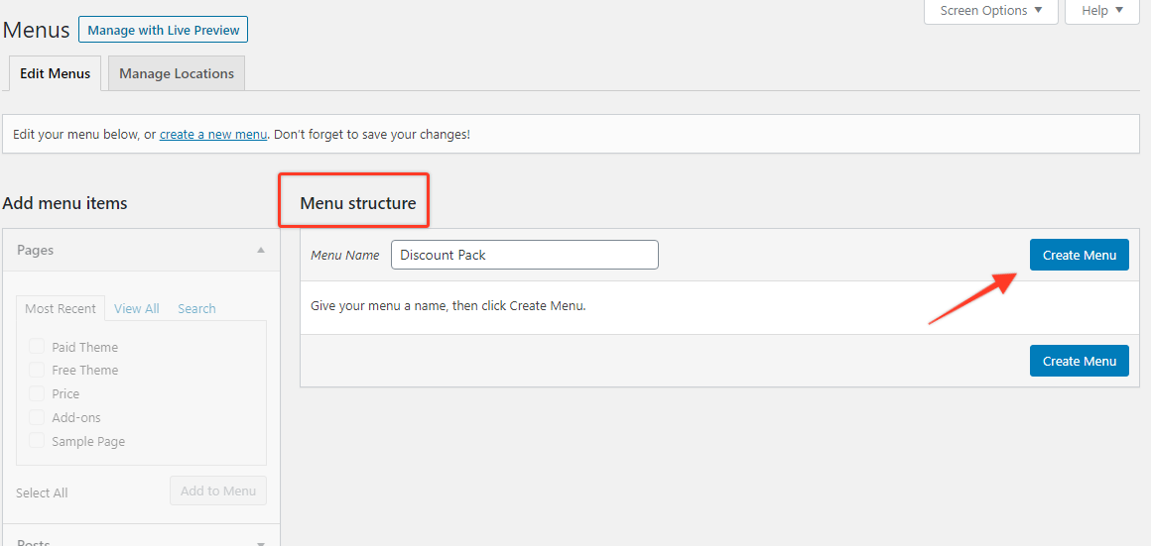Viewport: 1151px width, 546px height.
Task: Select the Most Recent pages tab
Action: coord(61,308)
